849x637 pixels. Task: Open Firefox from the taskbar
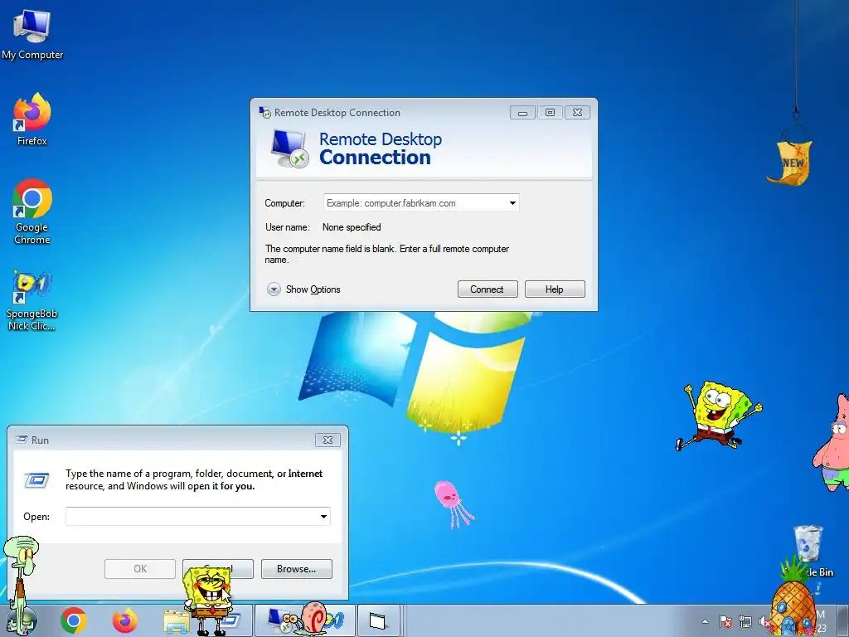click(124, 620)
